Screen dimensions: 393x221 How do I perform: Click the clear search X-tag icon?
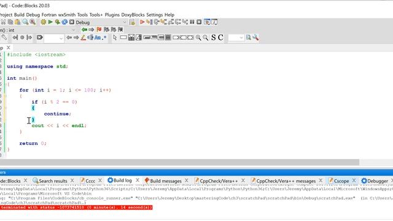tap(39, 37)
